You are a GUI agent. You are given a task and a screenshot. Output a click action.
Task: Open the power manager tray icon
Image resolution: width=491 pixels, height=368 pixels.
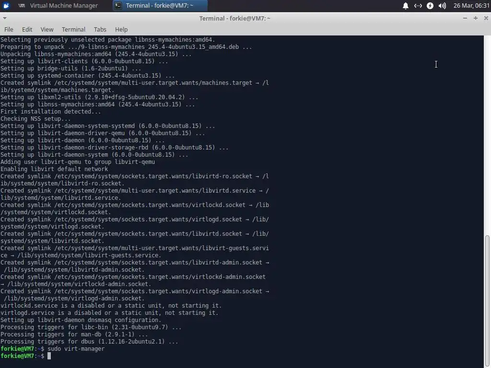pos(430,6)
